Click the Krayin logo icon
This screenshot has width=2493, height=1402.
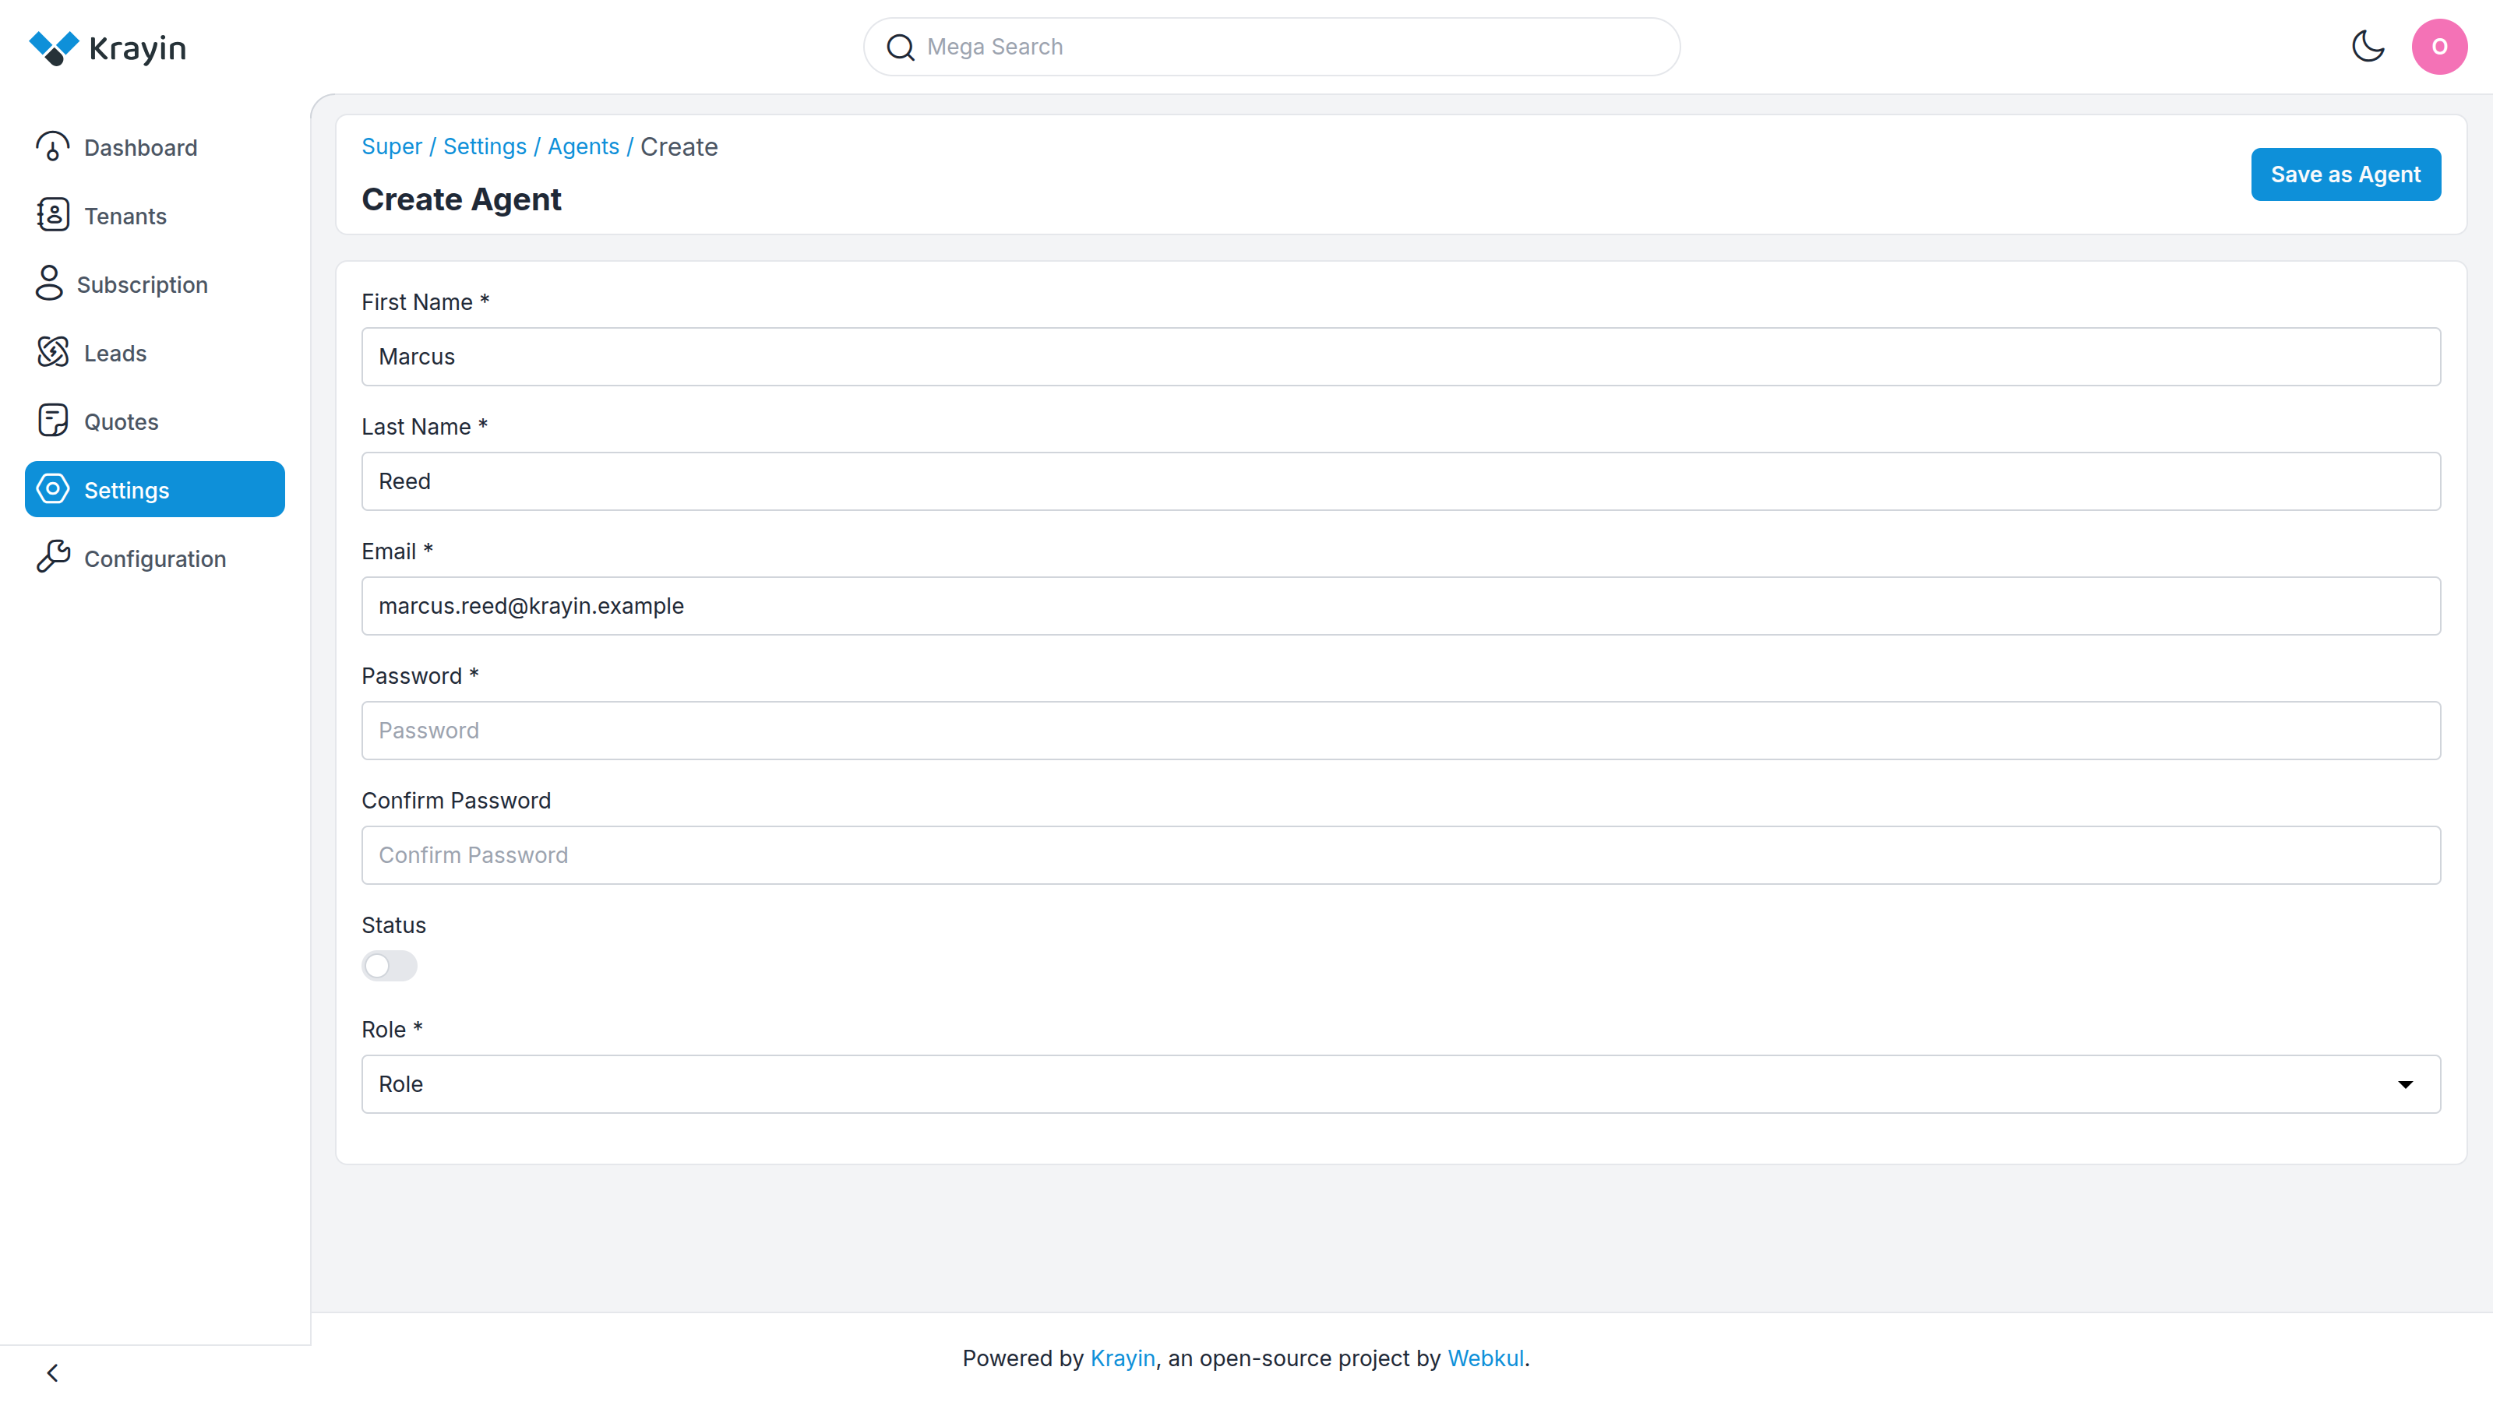point(55,48)
